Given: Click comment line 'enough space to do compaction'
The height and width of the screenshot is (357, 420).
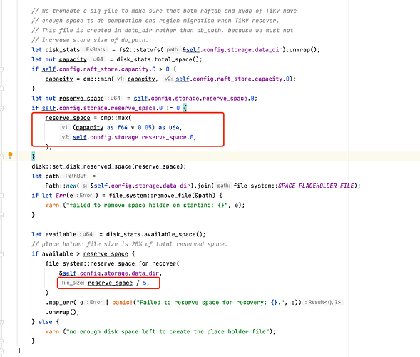Looking at the screenshot, I should (x=155, y=21).
